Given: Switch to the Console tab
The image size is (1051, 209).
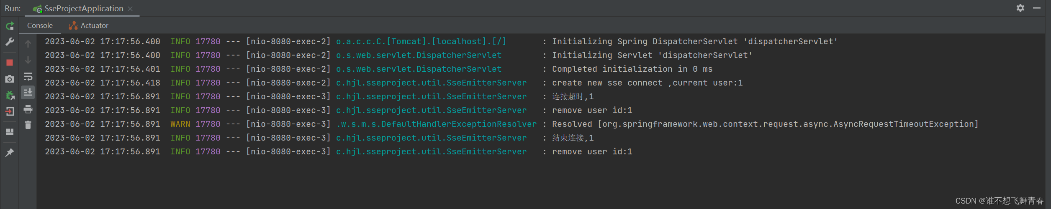Looking at the screenshot, I should coord(40,25).
